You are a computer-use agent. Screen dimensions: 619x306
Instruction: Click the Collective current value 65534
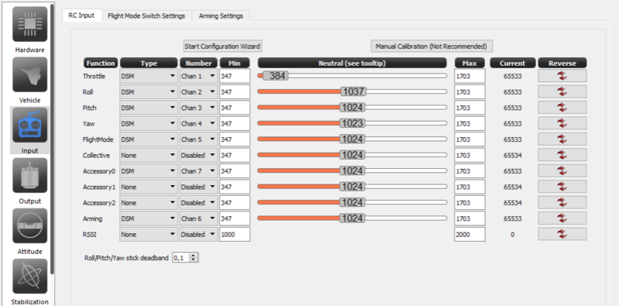(512, 156)
